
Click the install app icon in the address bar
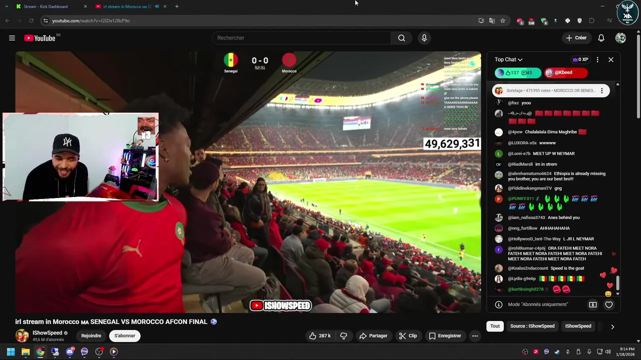pos(481,20)
